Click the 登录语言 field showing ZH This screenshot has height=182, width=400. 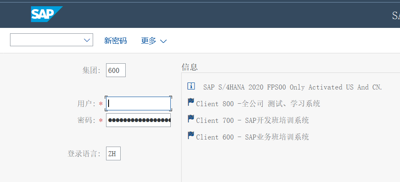pos(113,154)
